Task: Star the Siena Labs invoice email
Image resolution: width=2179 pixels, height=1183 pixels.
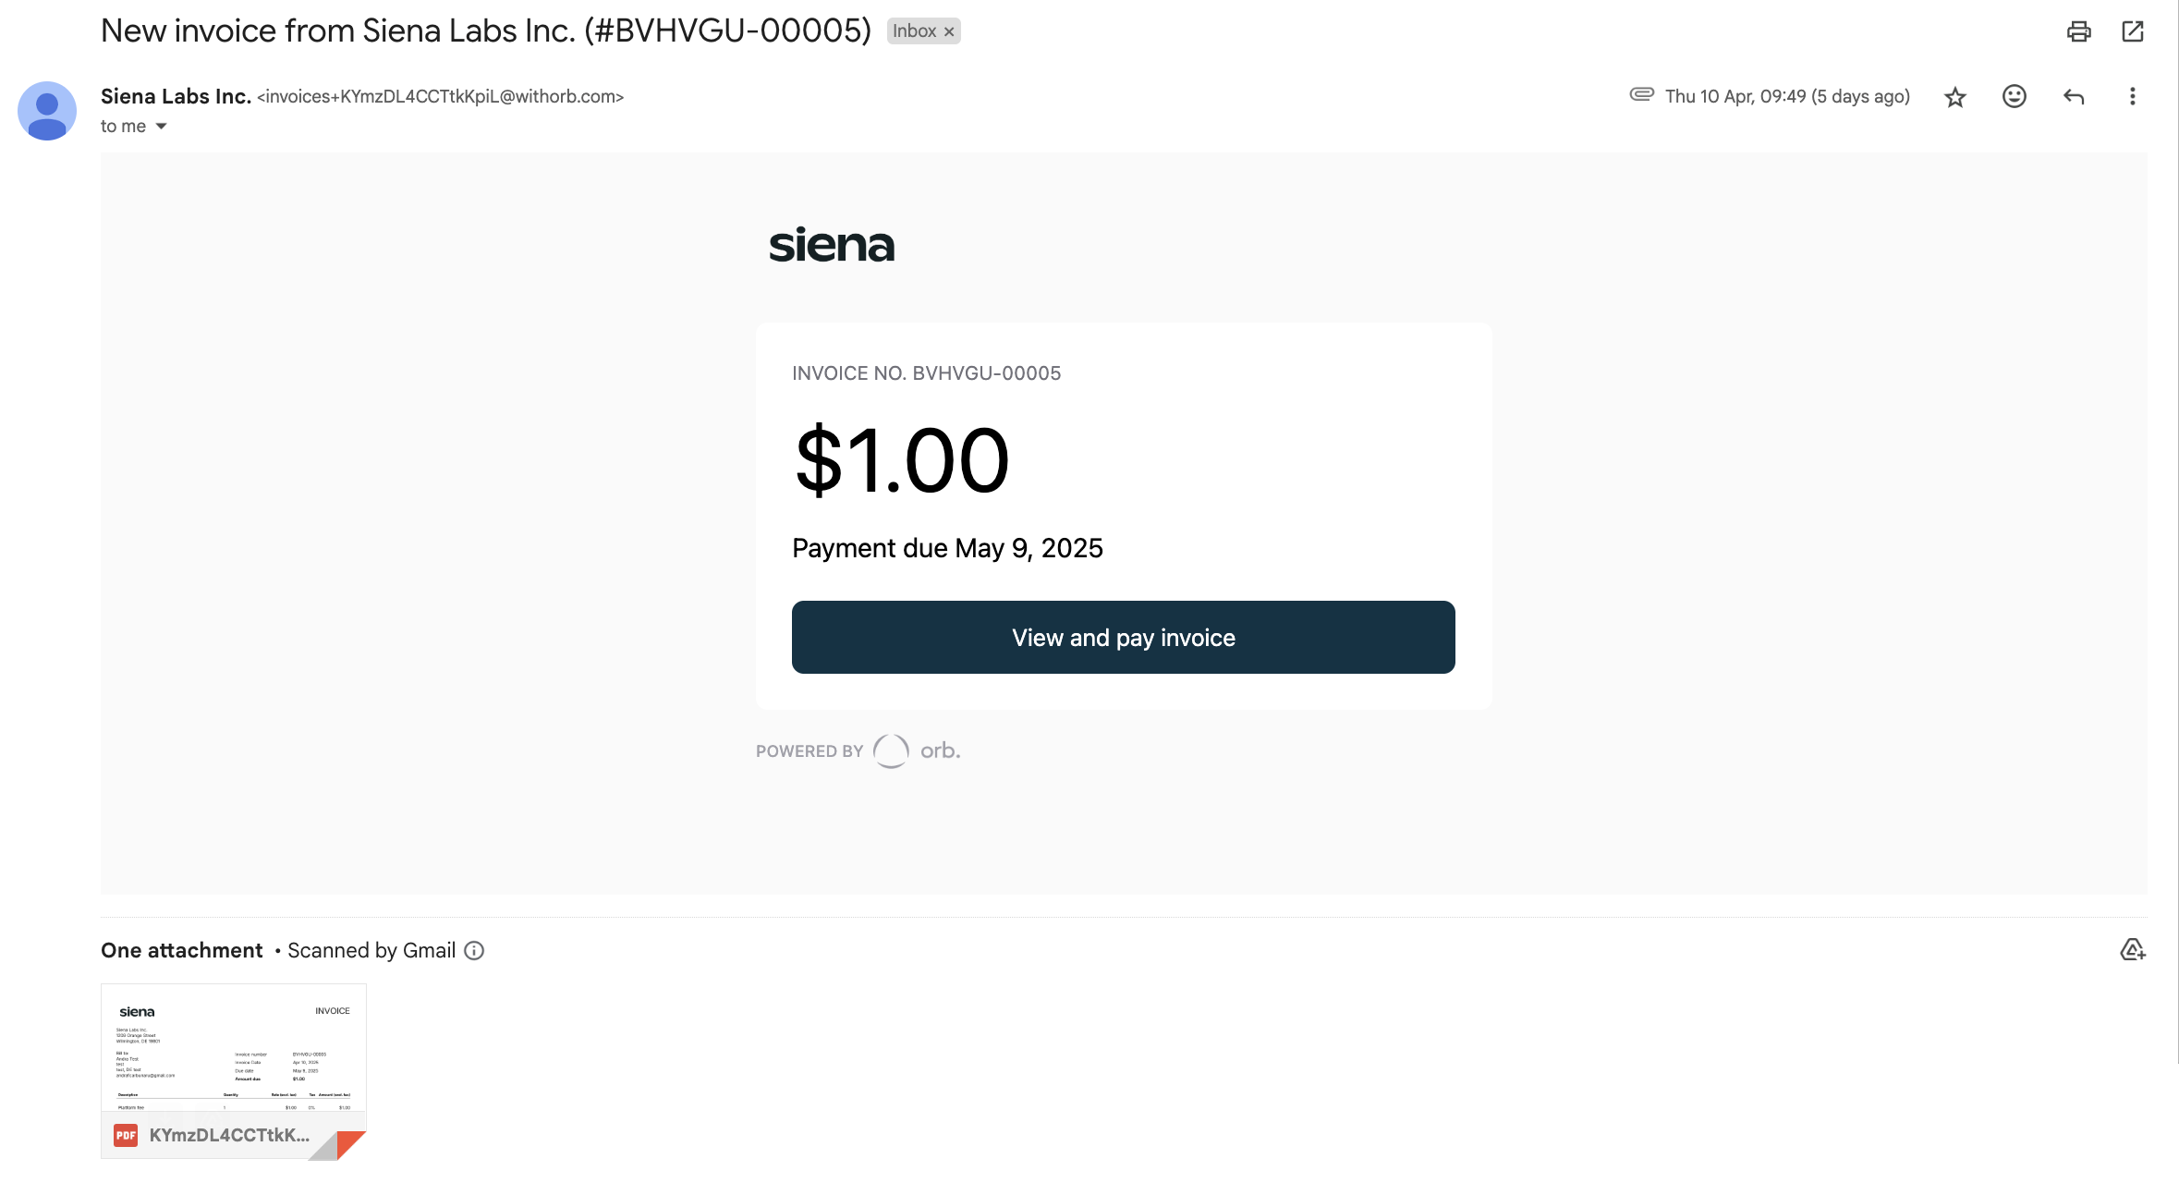Action: (1955, 97)
